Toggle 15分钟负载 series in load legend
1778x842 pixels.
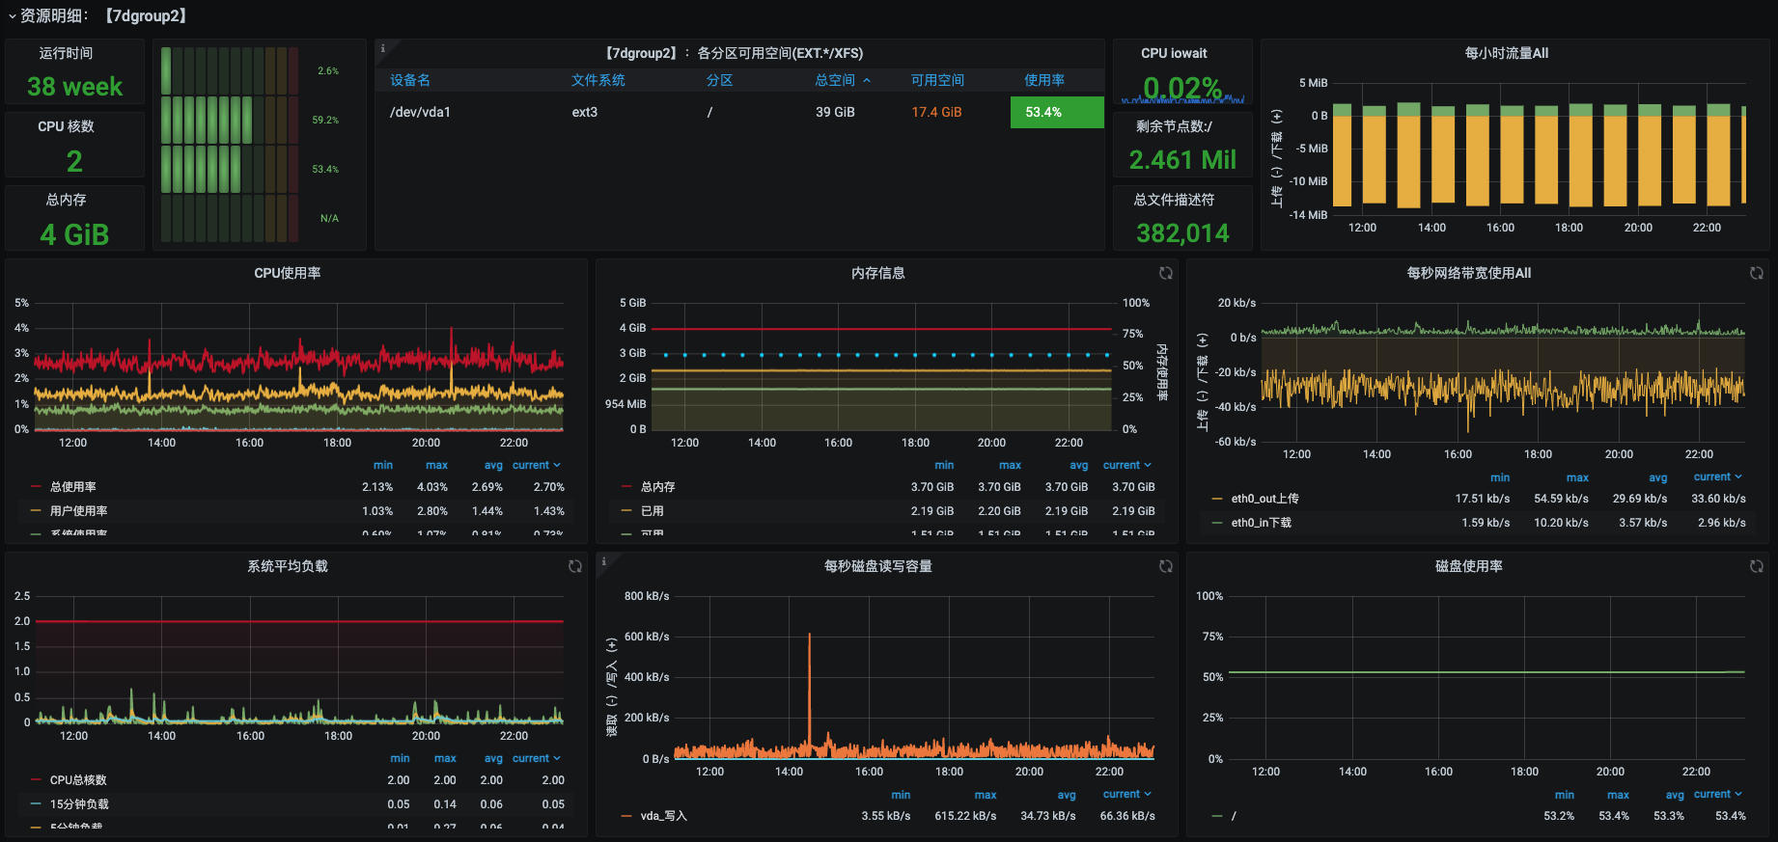[79, 804]
